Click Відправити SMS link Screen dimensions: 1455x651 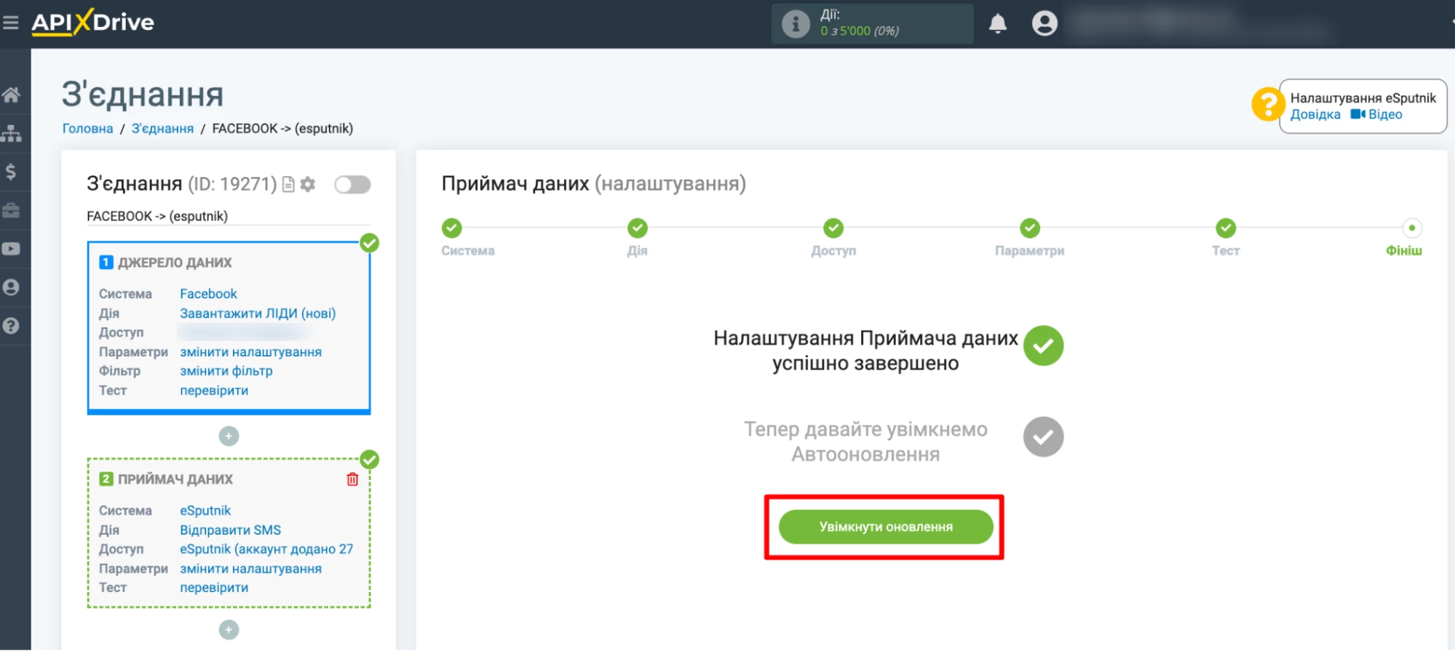pyautogui.click(x=230, y=530)
